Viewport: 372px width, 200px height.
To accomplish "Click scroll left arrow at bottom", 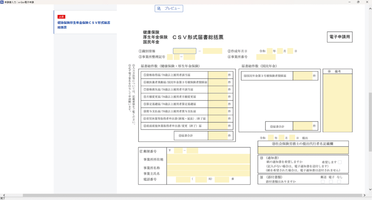I will point(4,195).
